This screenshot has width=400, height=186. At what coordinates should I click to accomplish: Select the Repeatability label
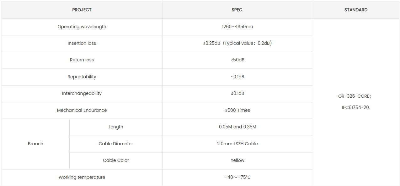pos(82,77)
